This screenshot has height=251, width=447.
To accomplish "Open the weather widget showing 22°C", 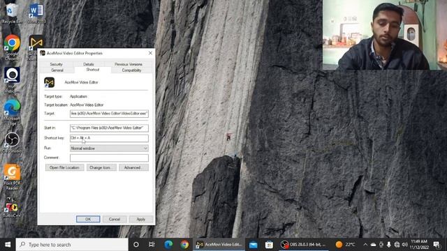I will [x=346, y=245].
